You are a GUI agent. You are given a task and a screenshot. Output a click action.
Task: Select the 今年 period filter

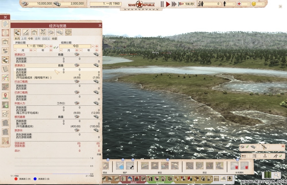[x=30, y=39]
